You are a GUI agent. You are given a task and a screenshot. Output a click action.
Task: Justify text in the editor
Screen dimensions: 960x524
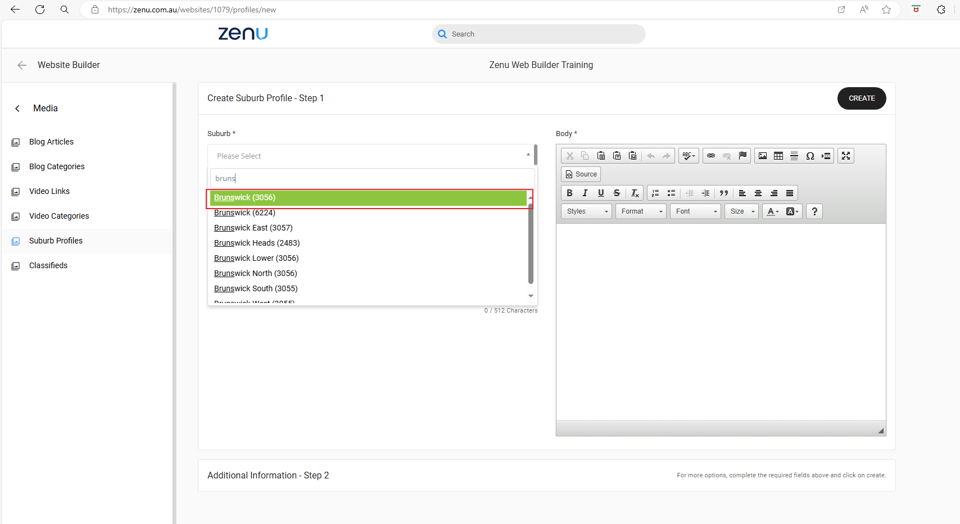[x=790, y=193]
